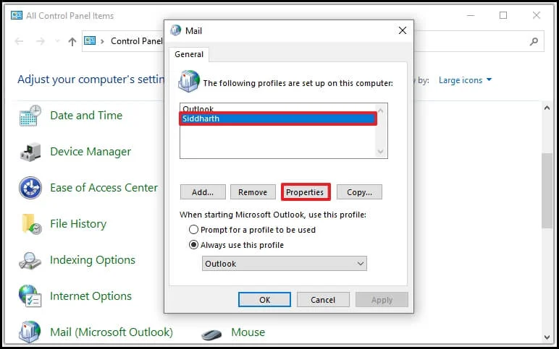Open the Device Manager link

pyautogui.click(x=91, y=152)
